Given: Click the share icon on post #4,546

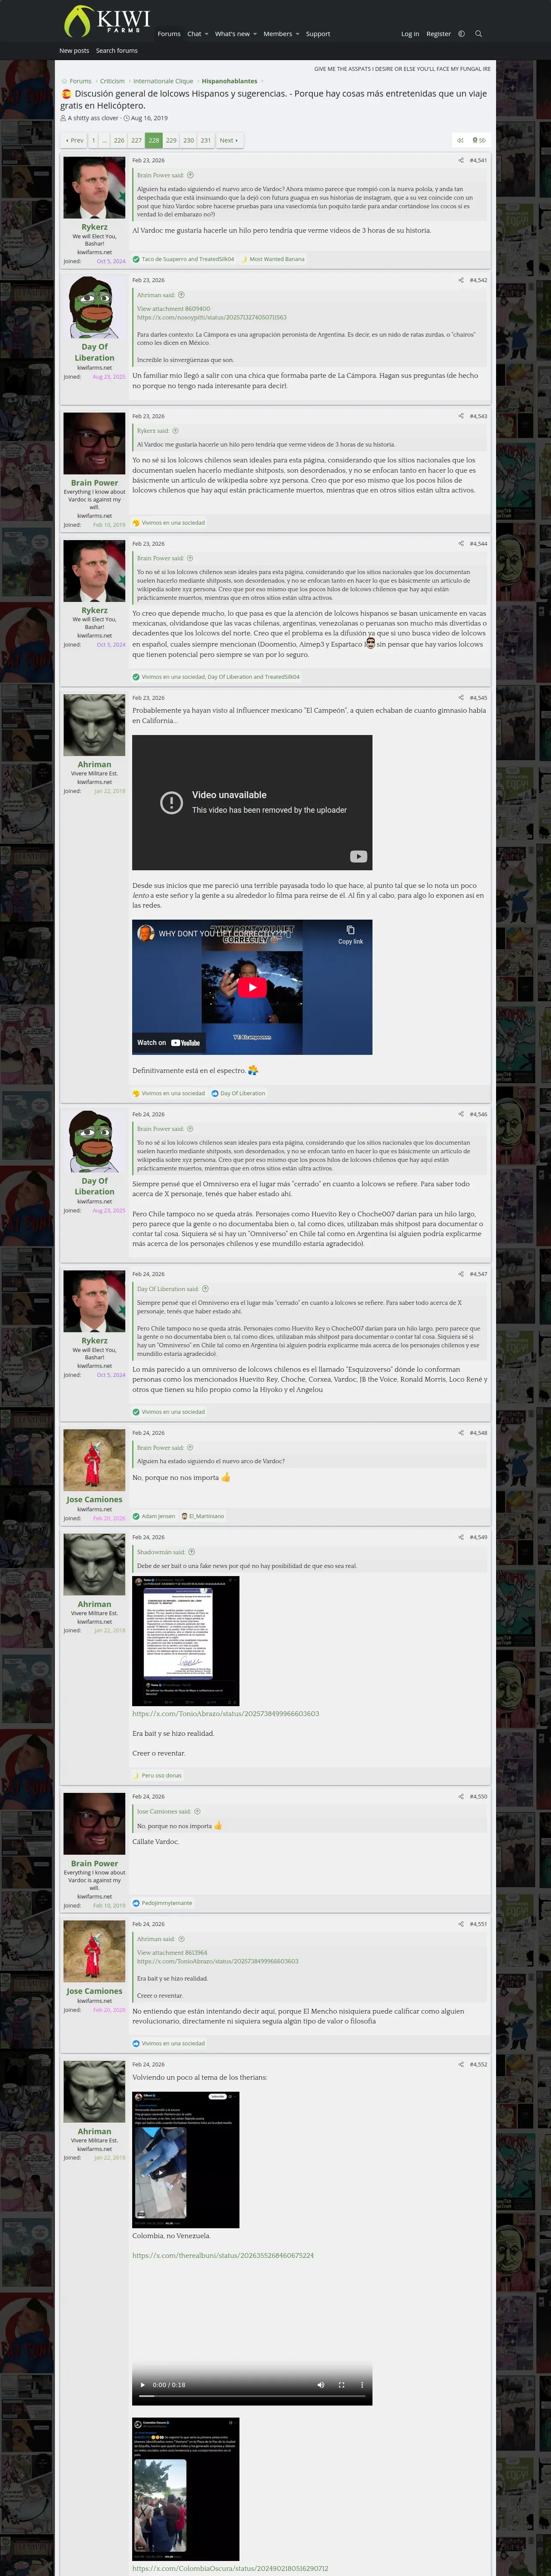Looking at the screenshot, I should click(x=461, y=1114).
